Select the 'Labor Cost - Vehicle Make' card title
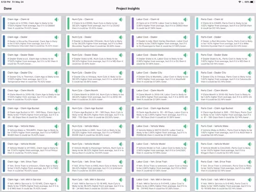This screenshot has width=256, height=192. pos(150,126)
